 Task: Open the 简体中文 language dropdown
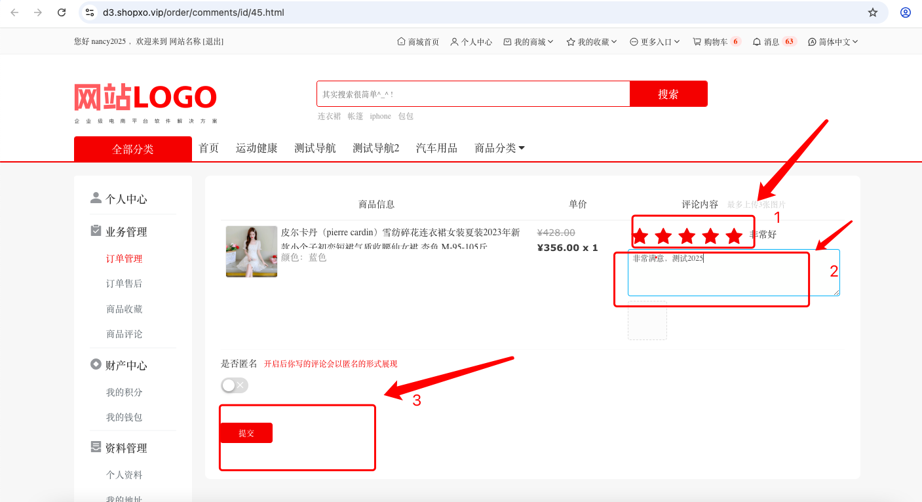point(833,41)
